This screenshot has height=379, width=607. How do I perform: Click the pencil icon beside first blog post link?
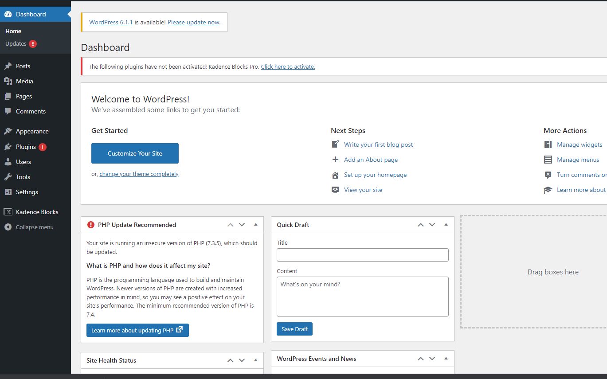tap(335, 144)
